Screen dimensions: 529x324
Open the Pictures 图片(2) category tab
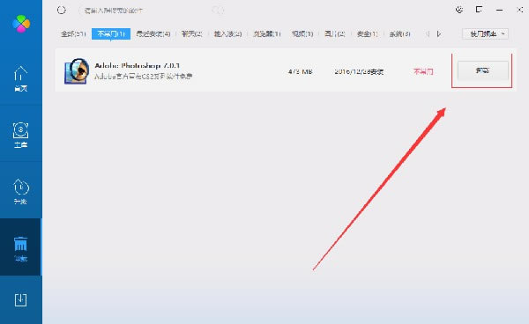335,34
